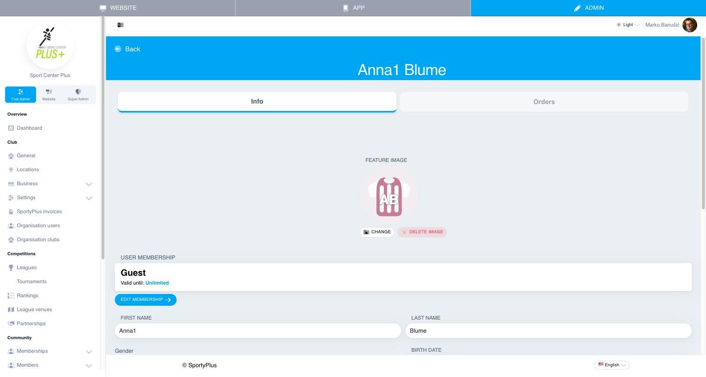Expand the Settings submenu
This screenshot has width=706, height=377.
coord(89,198)
